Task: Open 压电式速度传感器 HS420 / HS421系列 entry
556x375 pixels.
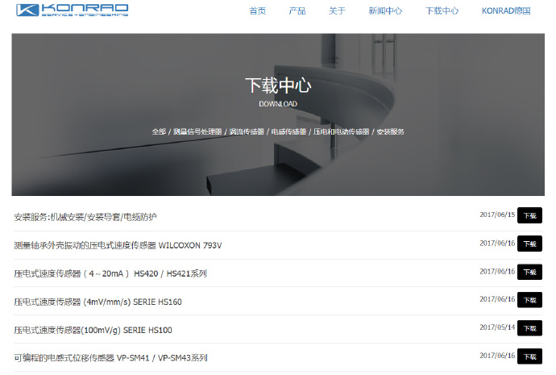Action: (110, 273)
